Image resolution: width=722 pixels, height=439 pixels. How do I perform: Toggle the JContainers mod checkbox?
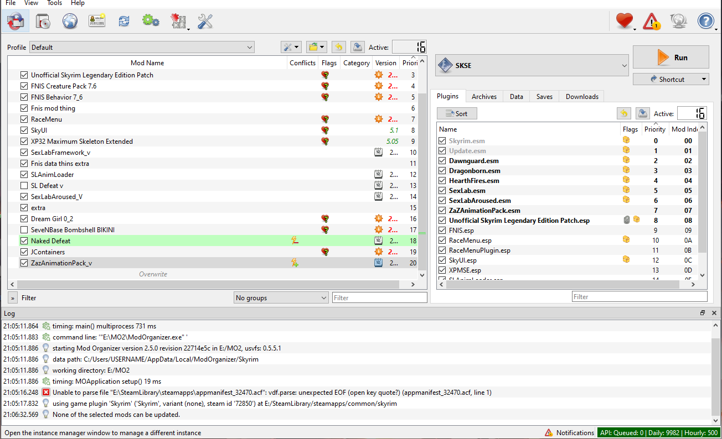pyautogui.click(x=24, y=252)
